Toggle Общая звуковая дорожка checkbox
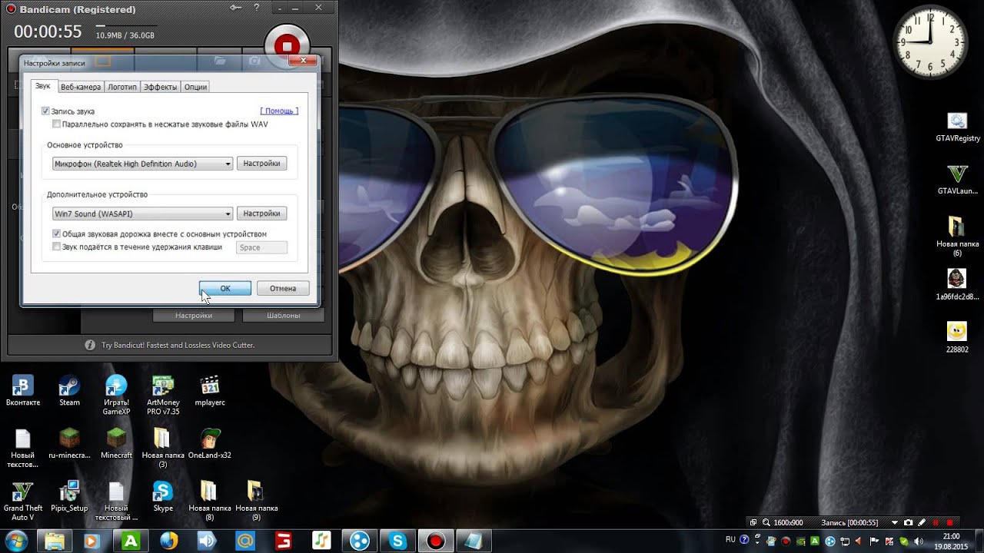Viewport: 984px width, 553px height. point(56,233)
